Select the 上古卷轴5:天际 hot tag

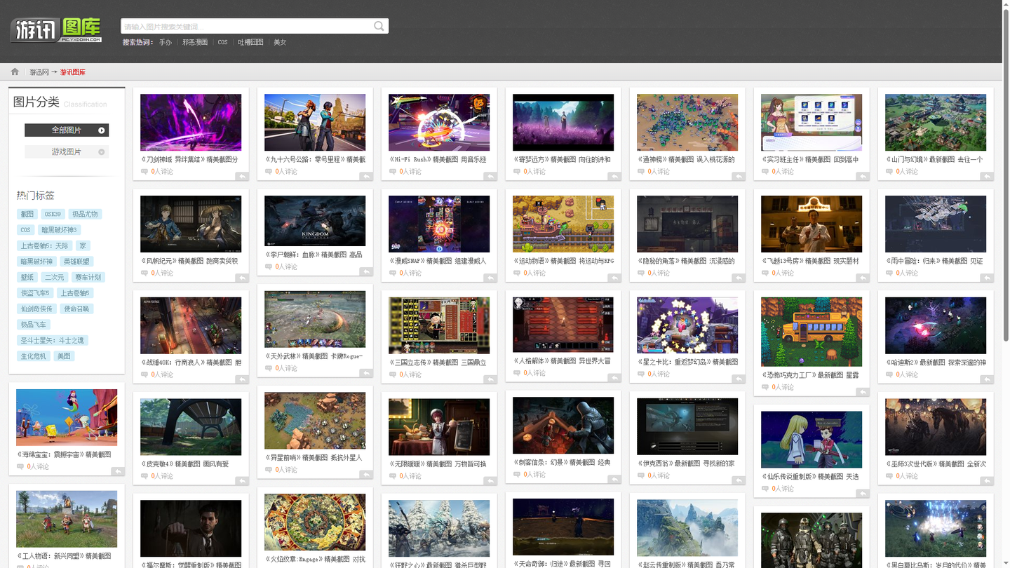pos(44,245)
